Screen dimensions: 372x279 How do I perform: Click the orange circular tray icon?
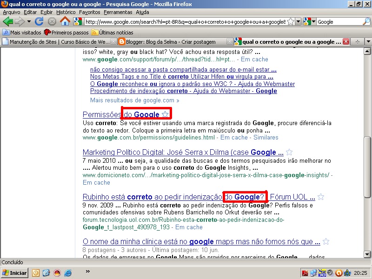(x=339, y=273)
